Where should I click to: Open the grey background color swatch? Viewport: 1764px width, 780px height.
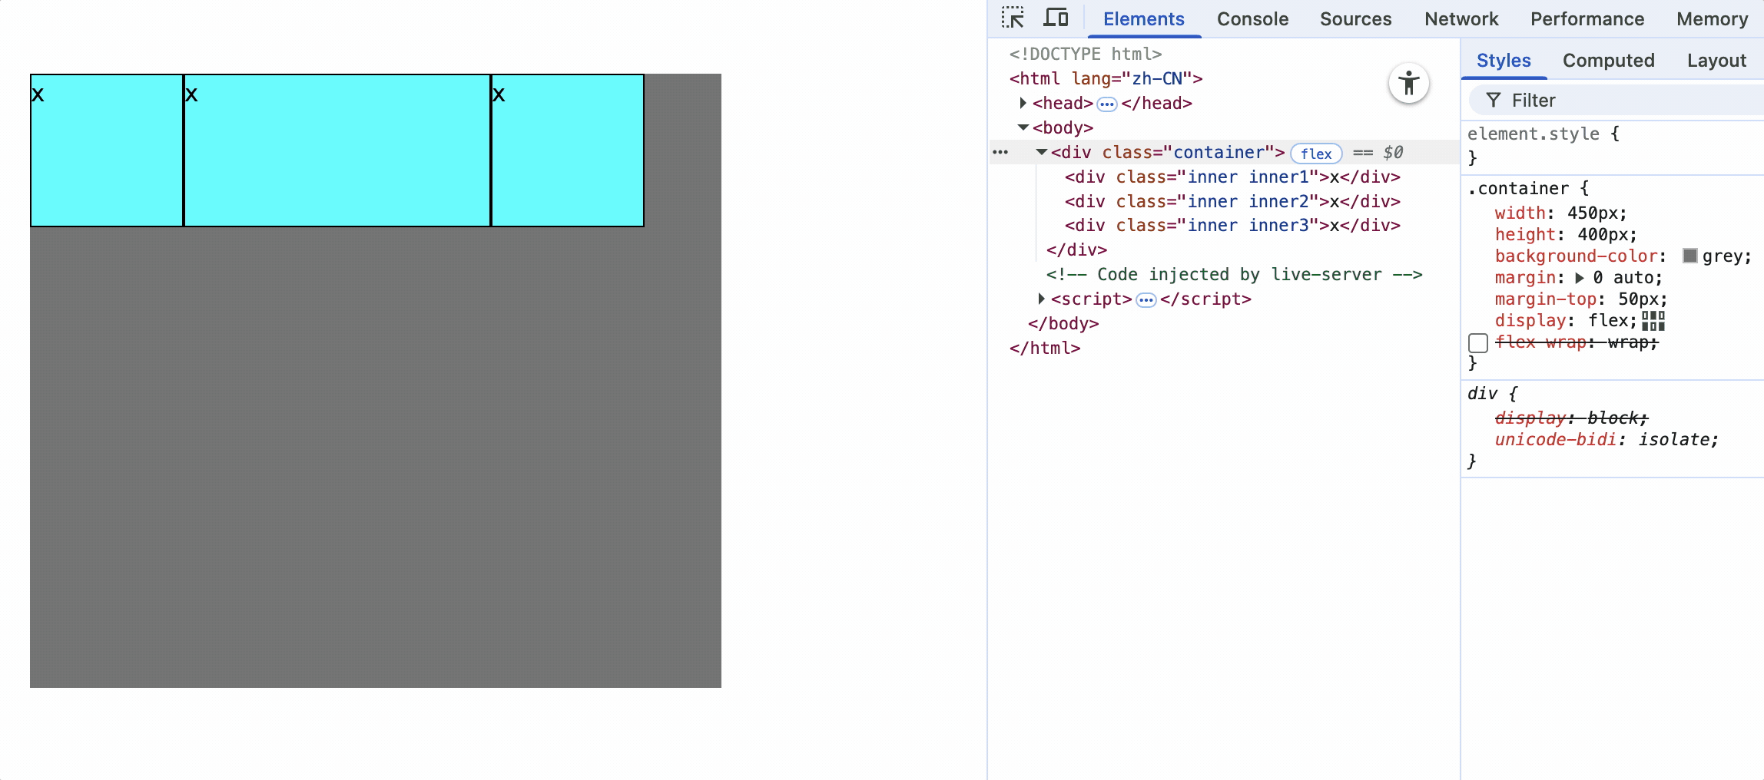[x=1689, y=256]
